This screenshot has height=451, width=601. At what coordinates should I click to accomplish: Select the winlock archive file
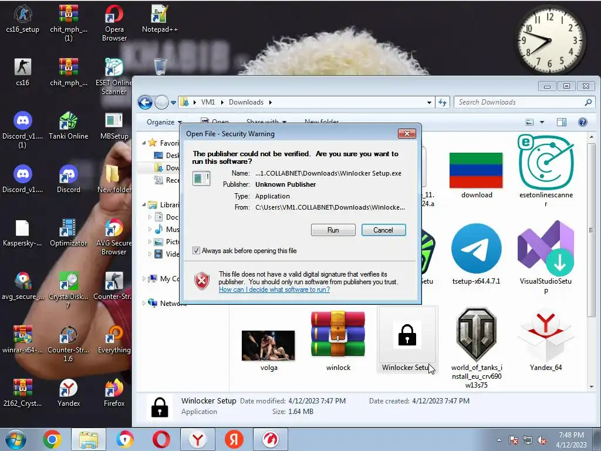tap(338, 340)
